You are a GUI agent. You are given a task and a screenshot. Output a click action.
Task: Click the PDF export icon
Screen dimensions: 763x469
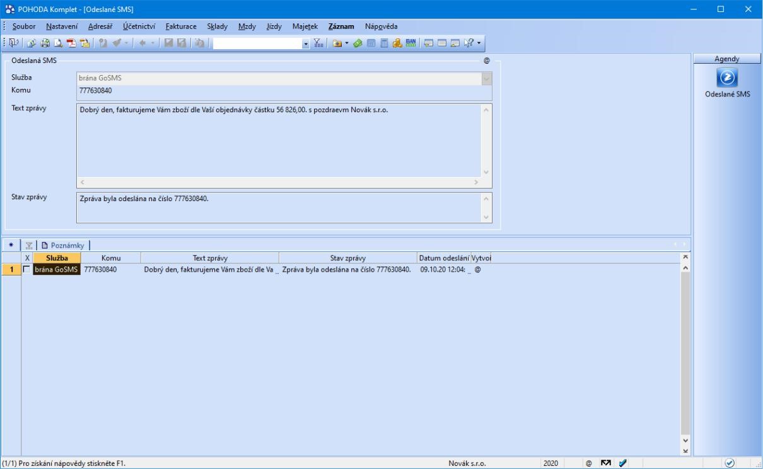[71, 43]
